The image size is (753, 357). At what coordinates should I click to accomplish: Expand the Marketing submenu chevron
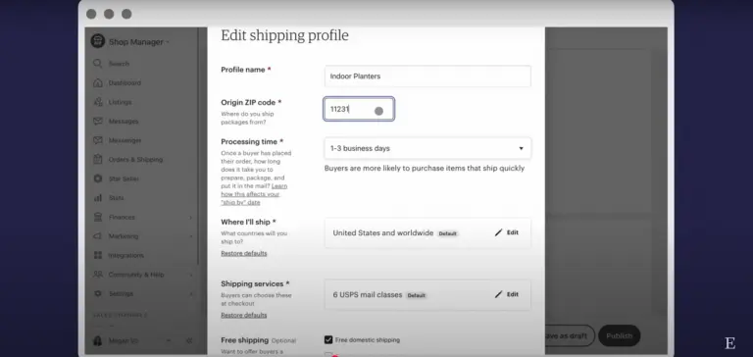tap(190, 236)
